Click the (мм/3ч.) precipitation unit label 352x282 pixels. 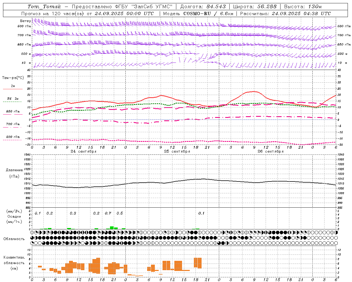click(14, 211)
